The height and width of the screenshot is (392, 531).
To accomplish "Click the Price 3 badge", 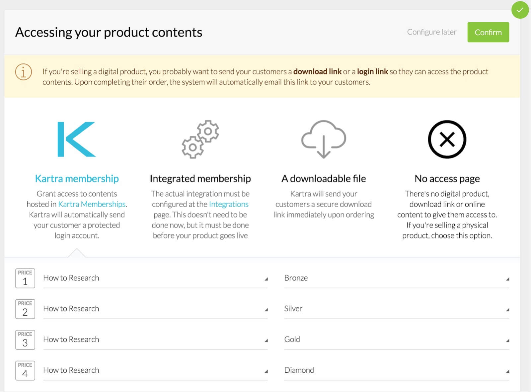I will click(25, 340).
